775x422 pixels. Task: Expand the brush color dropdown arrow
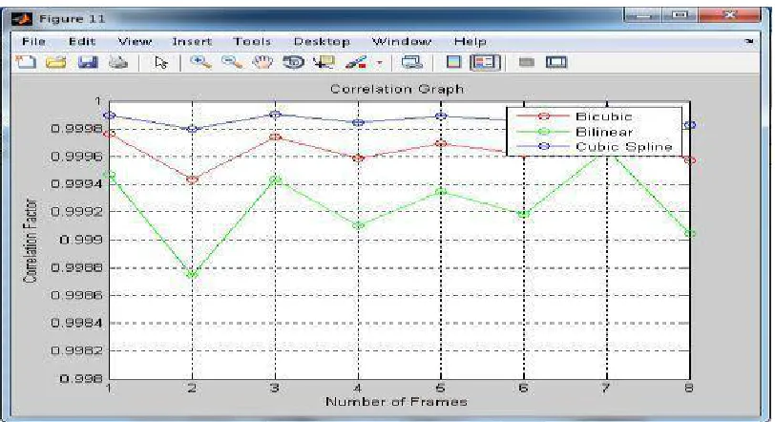pyautogui.click(x=379, y=63)
